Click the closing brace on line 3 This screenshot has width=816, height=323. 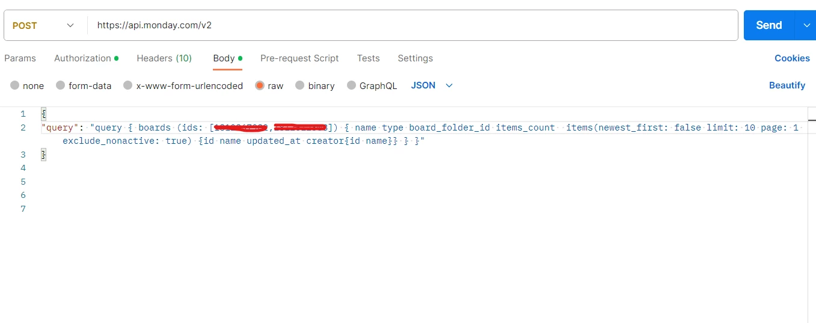43,155
